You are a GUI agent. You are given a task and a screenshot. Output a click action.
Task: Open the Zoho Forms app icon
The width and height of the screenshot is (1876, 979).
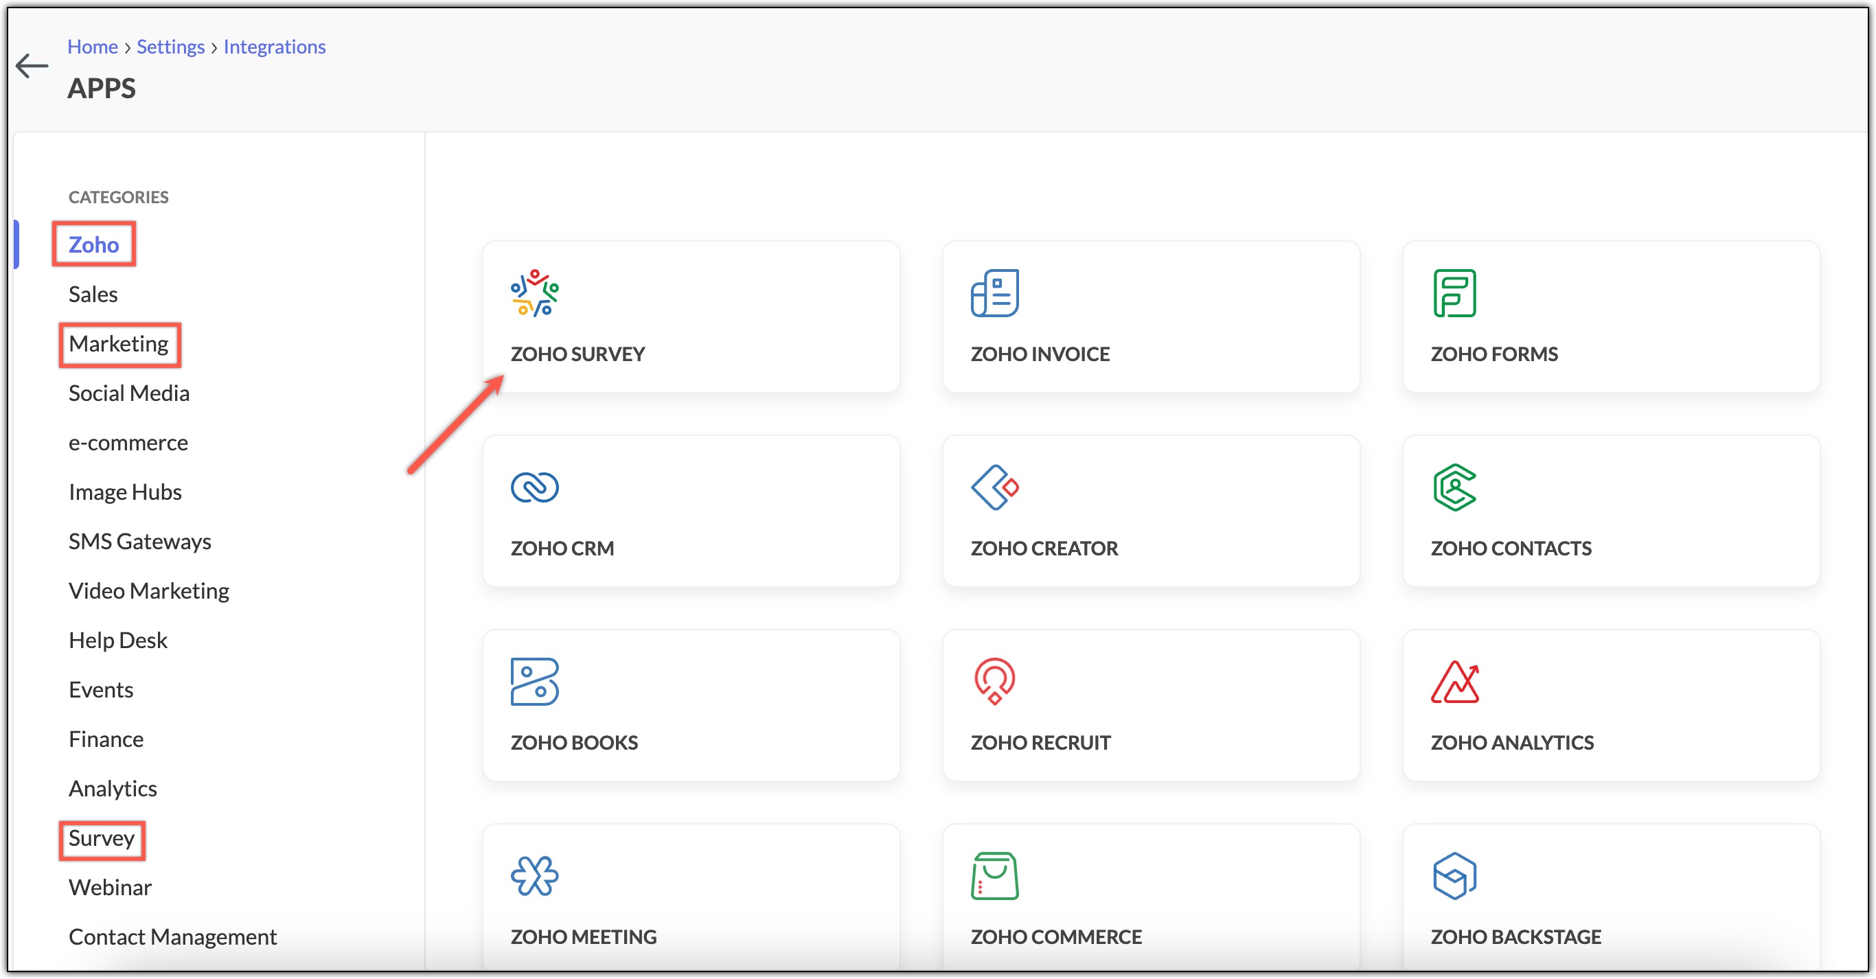(1454, 292)
